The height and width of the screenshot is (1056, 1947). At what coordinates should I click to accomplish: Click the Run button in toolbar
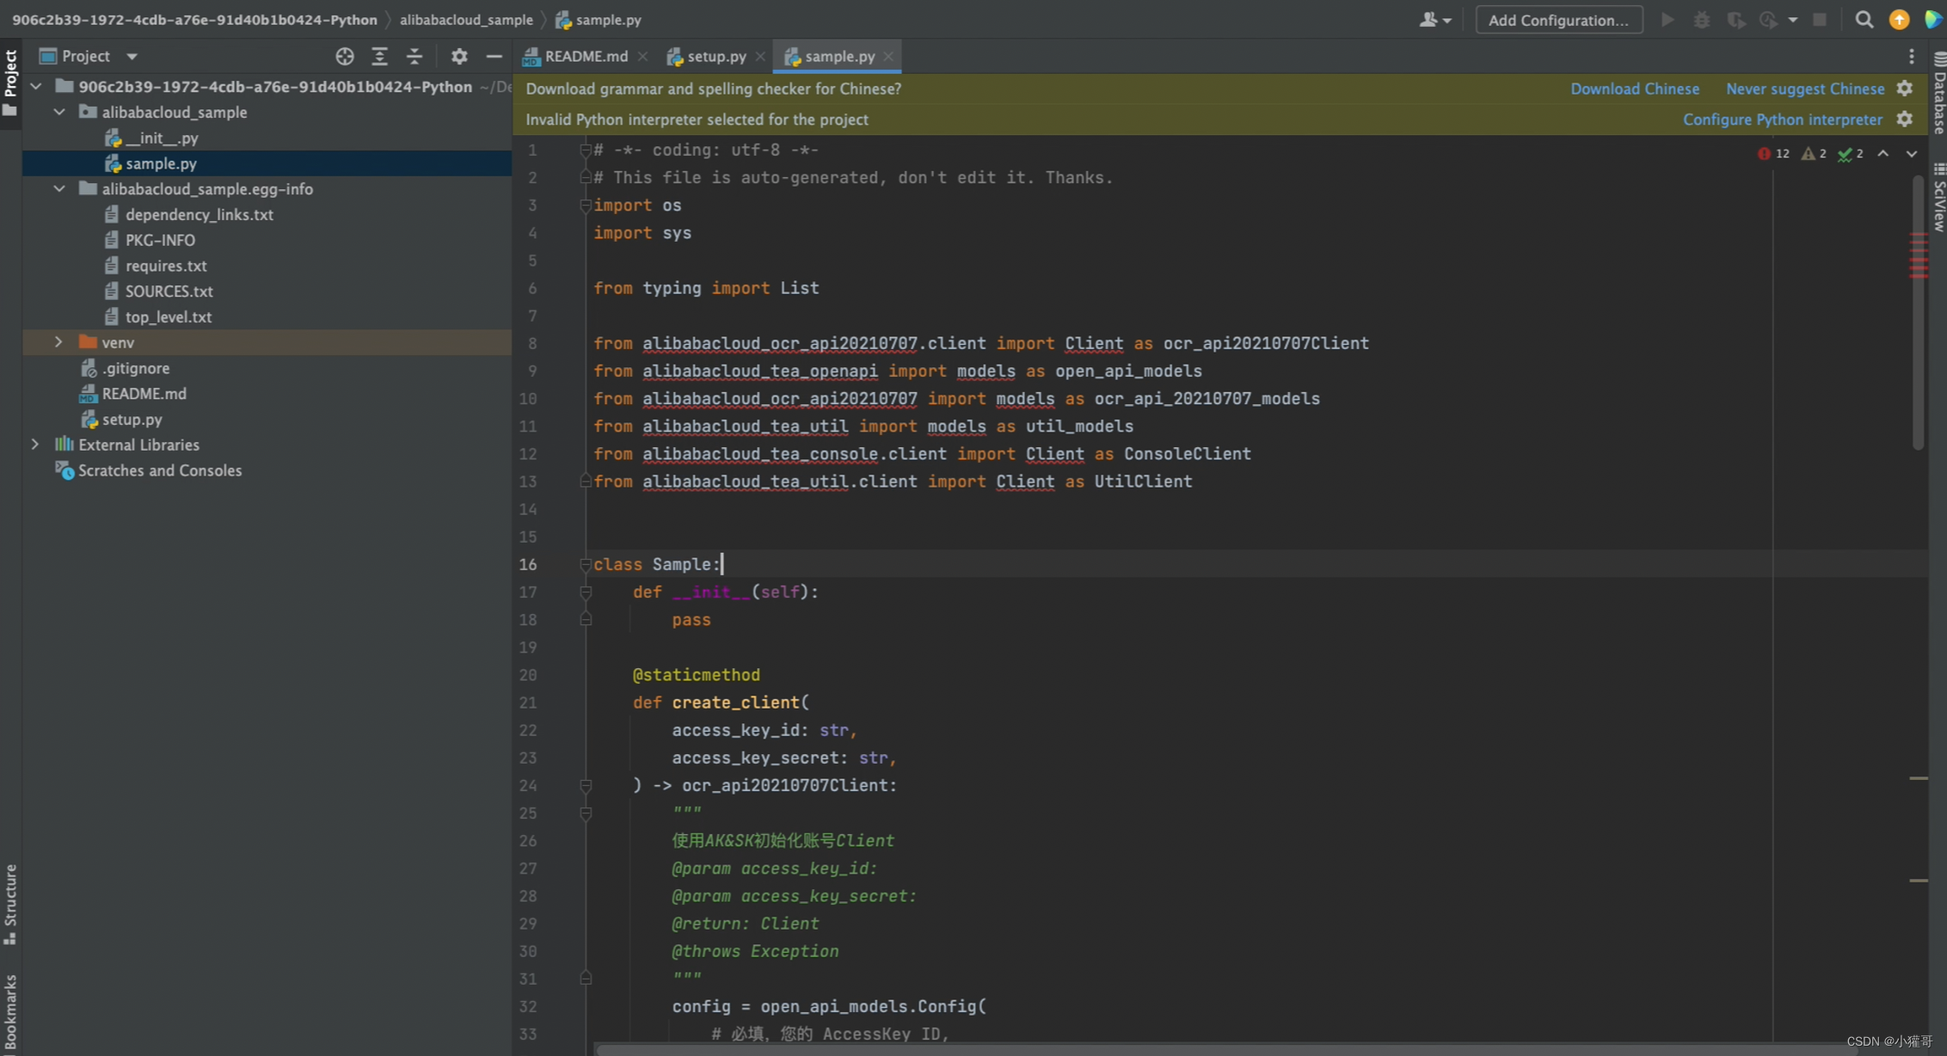[1668, 19]
